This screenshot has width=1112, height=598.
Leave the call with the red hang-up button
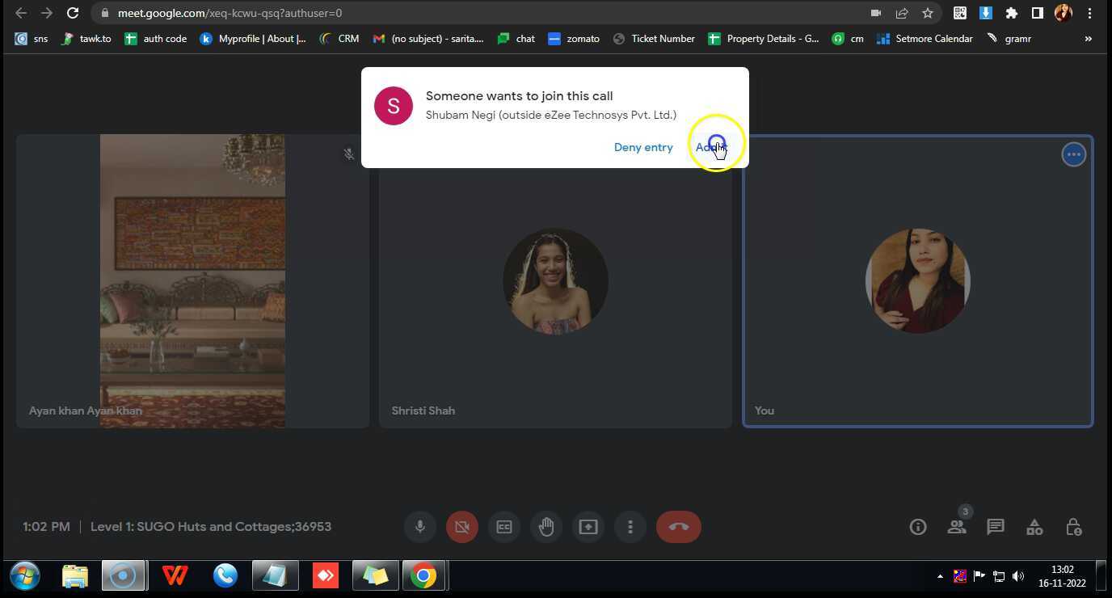[678, 527]
